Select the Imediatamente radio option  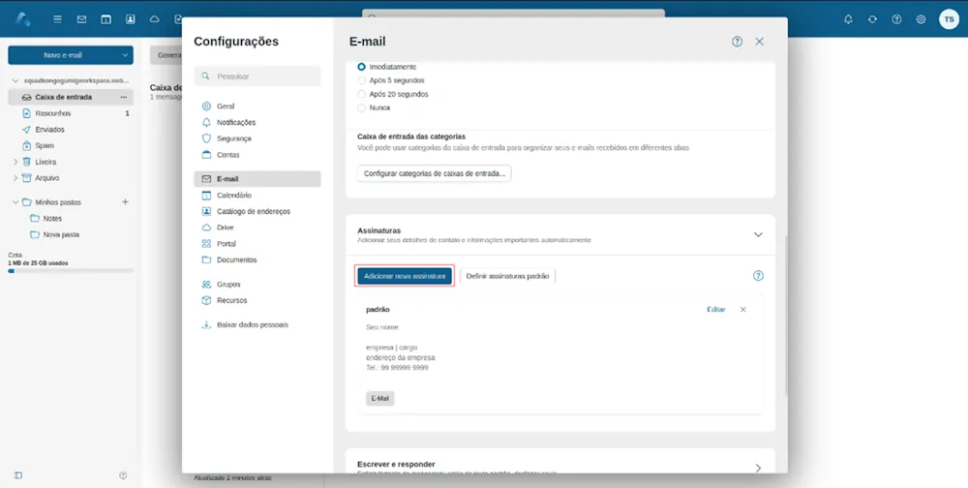click(361, 67)
